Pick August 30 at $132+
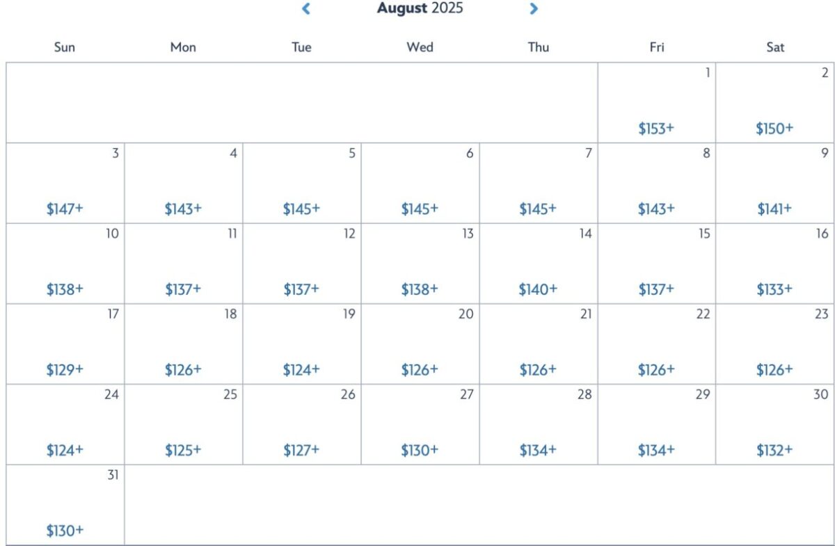Viewport: 835px width, 546px height. point(774,425)
